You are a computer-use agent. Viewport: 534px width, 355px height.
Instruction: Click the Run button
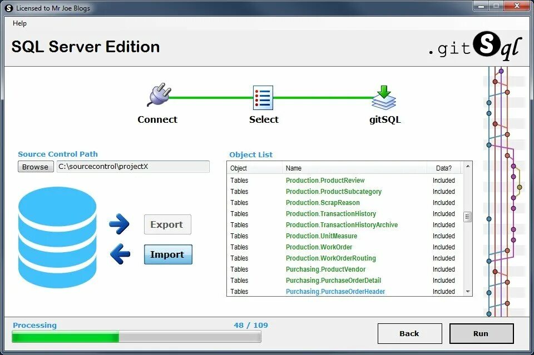click(481, 333)
